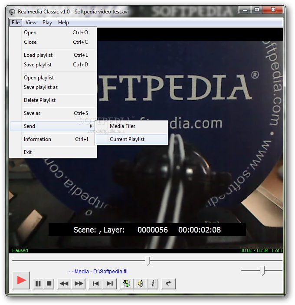Click the 00:02 / 00:04 time display
Viewport: 295px width, 305px height.
(x=254, y=250)
